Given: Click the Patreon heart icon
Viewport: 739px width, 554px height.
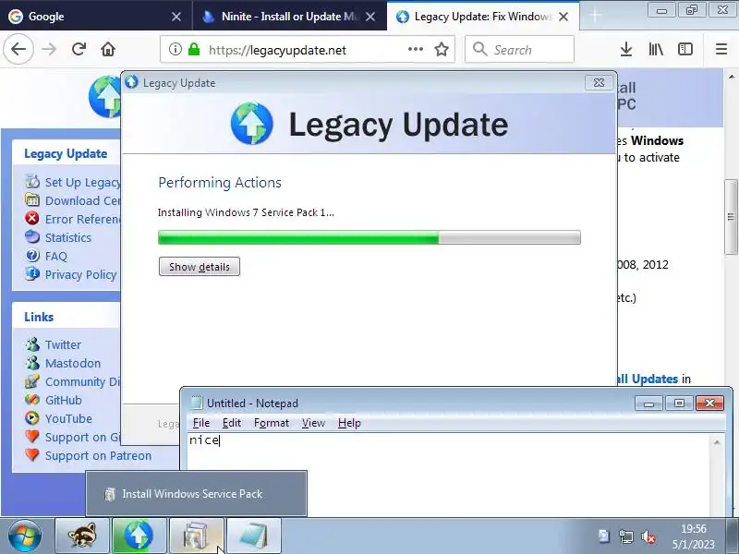Looking at the screenshot, I should tap(32, 455).
